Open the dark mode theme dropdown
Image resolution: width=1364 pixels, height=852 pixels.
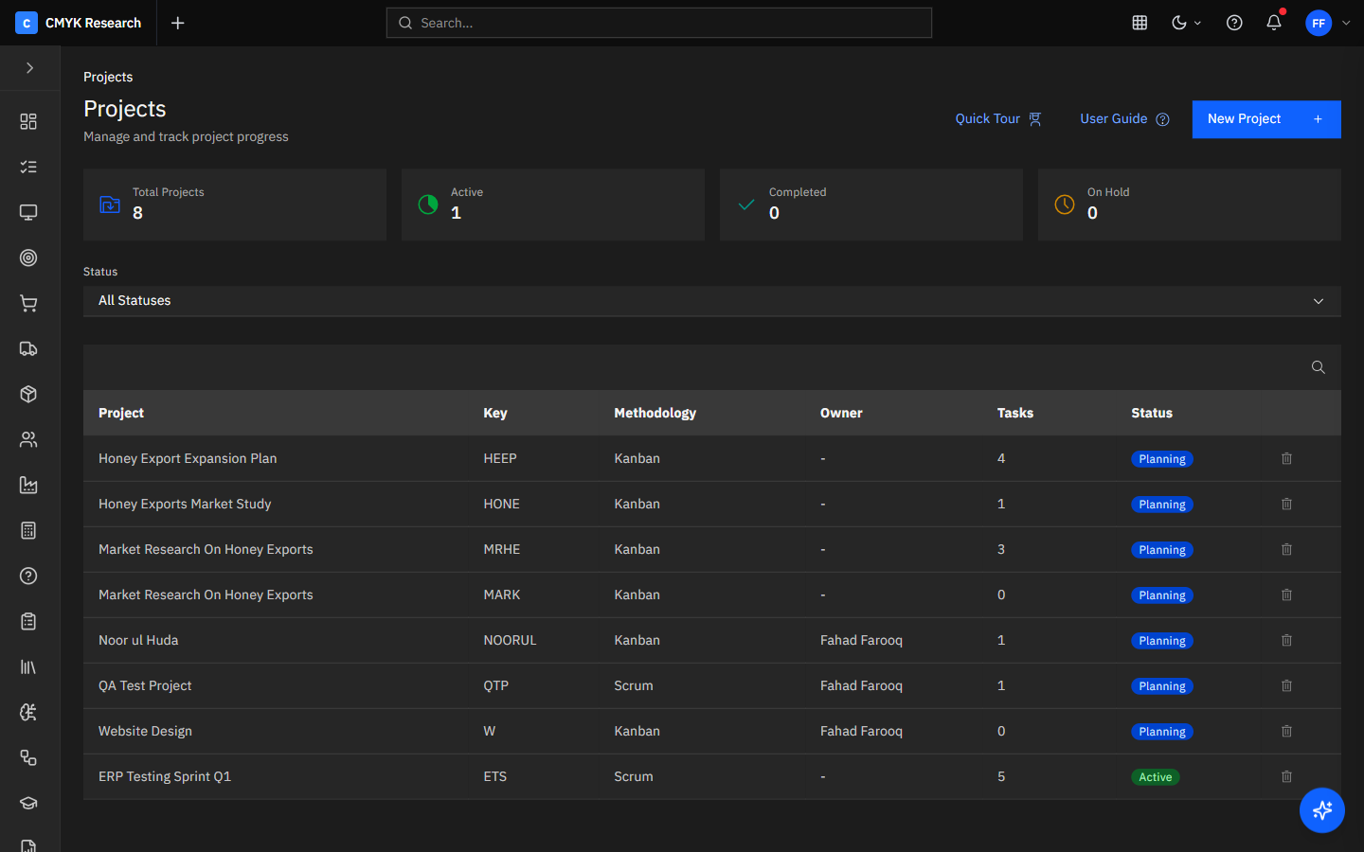tap(1186, 23)
